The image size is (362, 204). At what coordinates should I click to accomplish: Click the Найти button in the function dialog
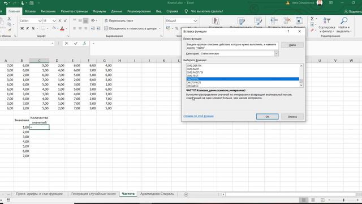(292, 45)
